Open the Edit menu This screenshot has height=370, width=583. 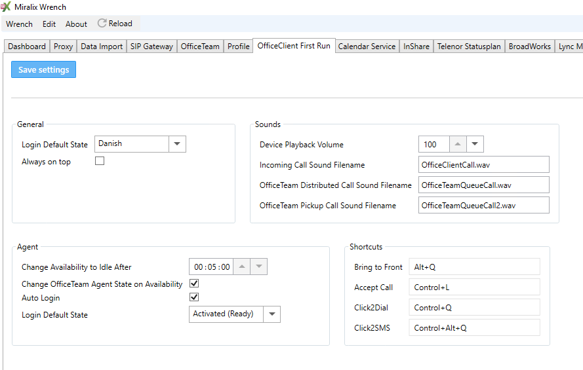[49, 24]
